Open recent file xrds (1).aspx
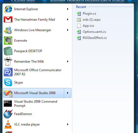Screen dimensions: 138x133 coord(92,20)
